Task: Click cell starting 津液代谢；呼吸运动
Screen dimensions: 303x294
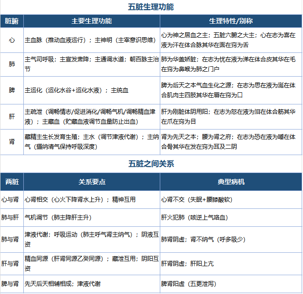Action: click(92, 240)
